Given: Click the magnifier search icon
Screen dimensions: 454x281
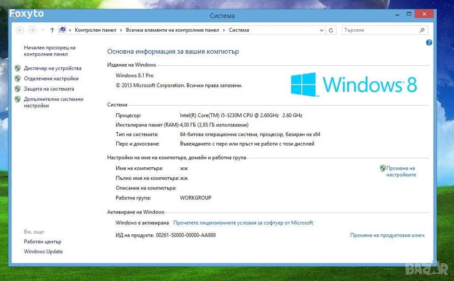Looking at the screenshot, I should coord(422,30).
